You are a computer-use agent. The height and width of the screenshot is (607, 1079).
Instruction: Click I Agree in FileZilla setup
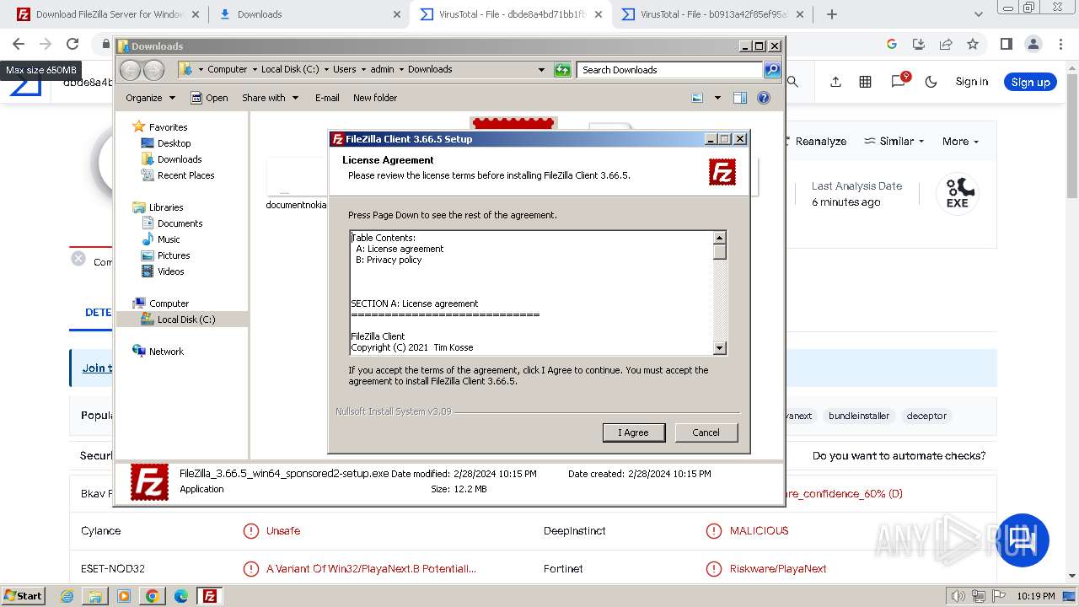[634, 432]
